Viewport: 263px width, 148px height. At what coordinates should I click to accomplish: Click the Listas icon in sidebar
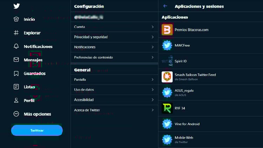16,87
